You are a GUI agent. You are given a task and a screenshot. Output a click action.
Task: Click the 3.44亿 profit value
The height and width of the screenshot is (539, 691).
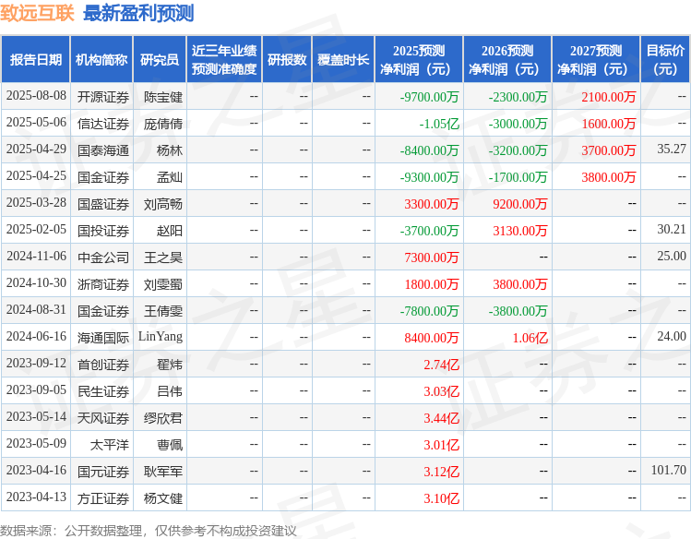(x=442, y=418)
